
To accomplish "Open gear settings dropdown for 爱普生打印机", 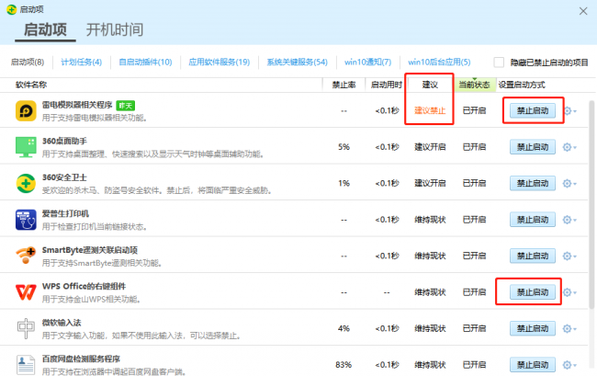I will [x=570, y=220].
